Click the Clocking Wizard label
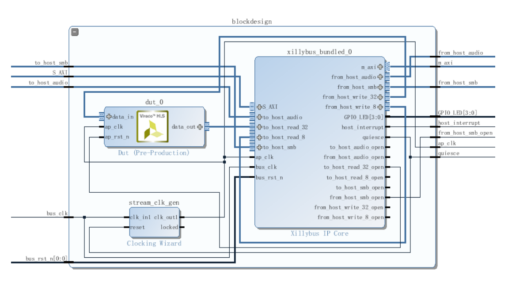Image resolution: width=531 pixels, height=290 pixels. [x=154, y=244]
